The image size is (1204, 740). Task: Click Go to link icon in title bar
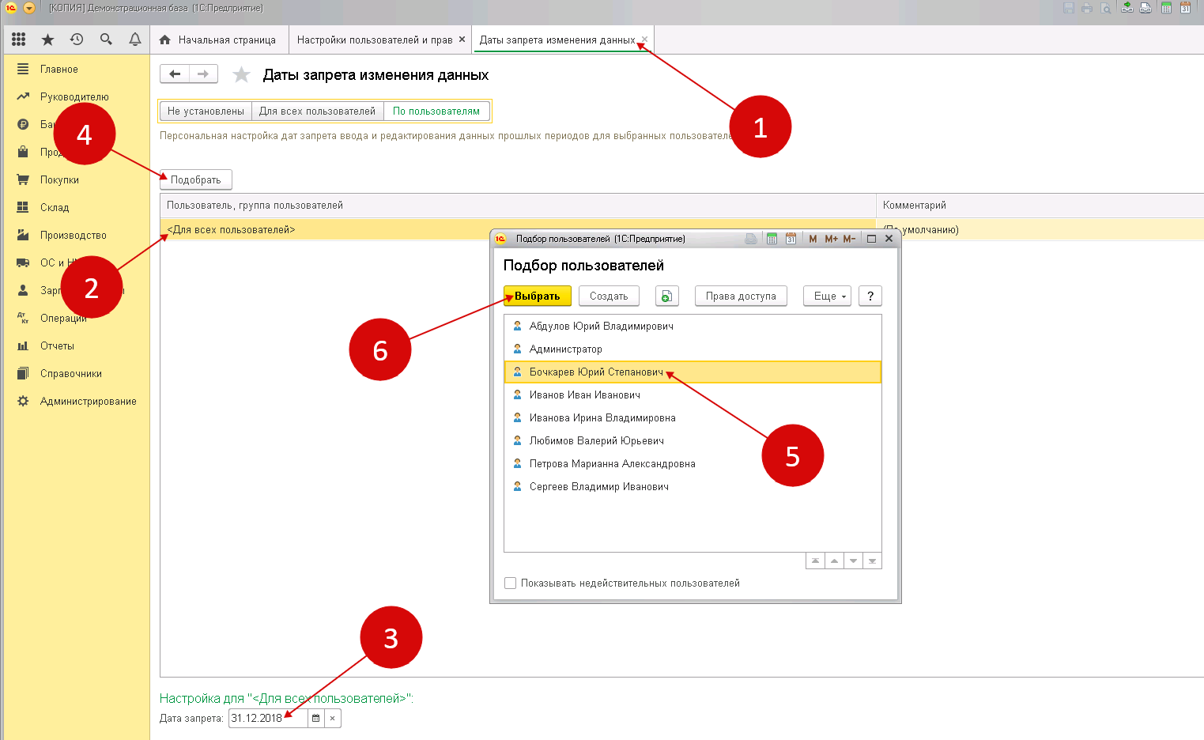(1145, 8)
